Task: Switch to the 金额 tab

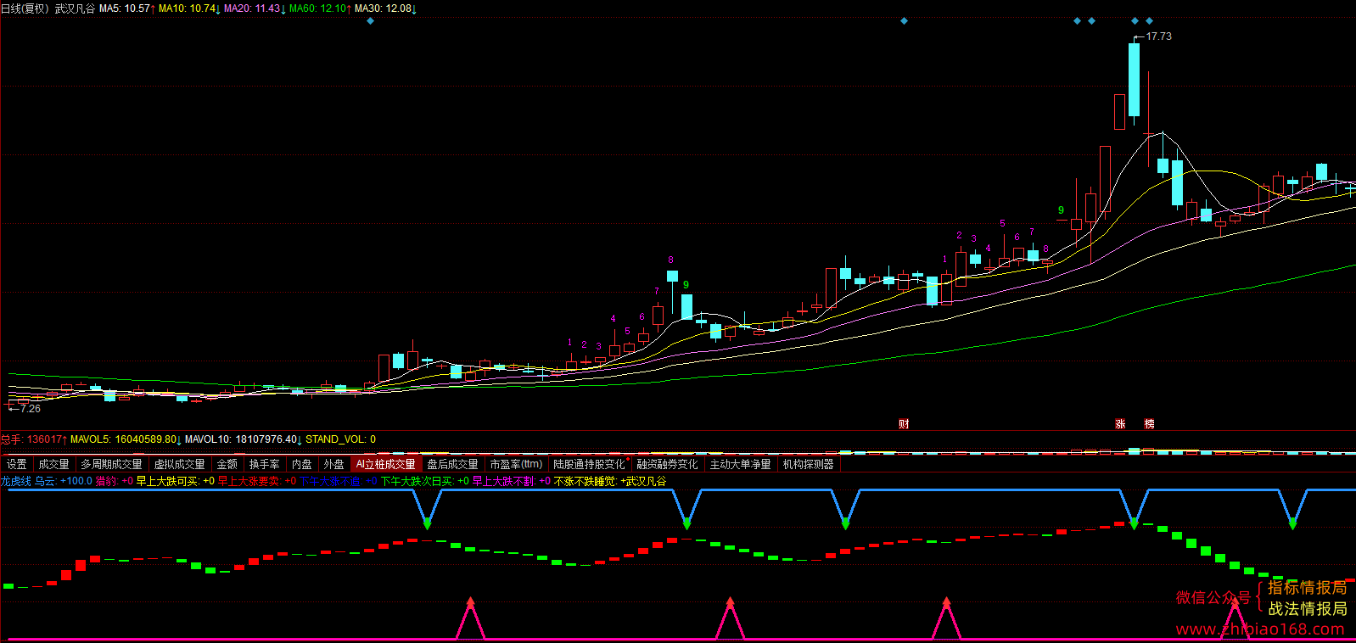Action: click(227, 464)
